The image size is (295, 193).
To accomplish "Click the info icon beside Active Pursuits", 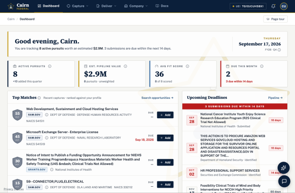I will (50, 66).
